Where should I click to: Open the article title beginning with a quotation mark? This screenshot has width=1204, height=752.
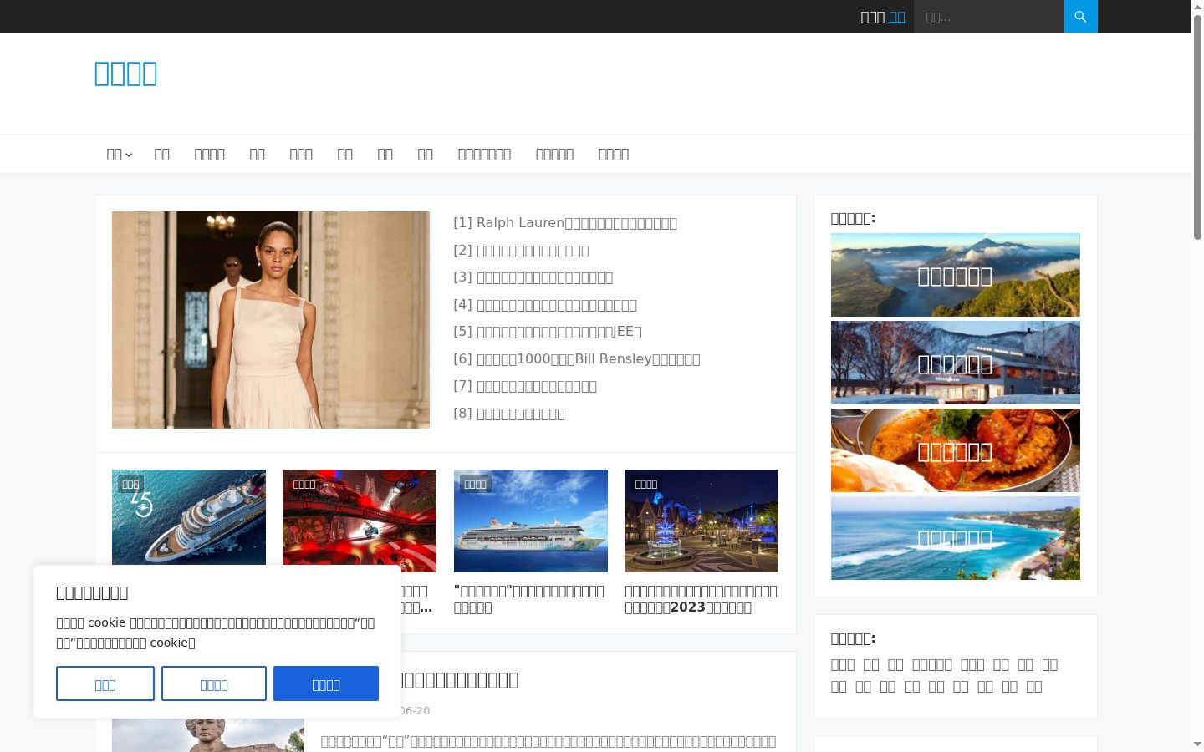(x=529, y=599)
